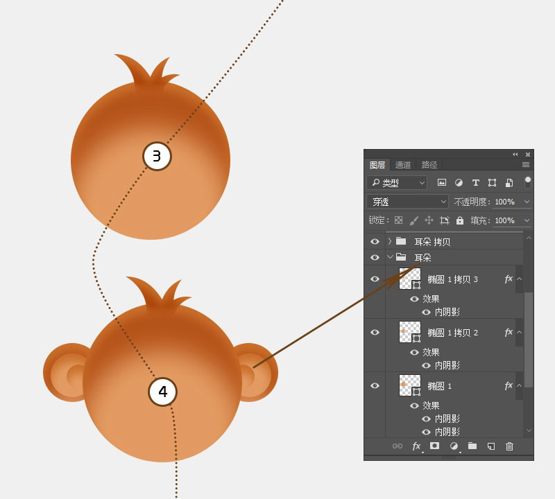Filter layers by adjustment layer icon
This screenshot has width=555, height=499.
pos(459,182)
